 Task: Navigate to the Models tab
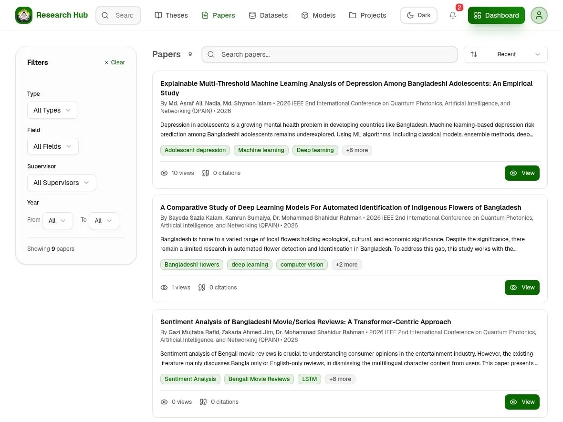(319, 15)
